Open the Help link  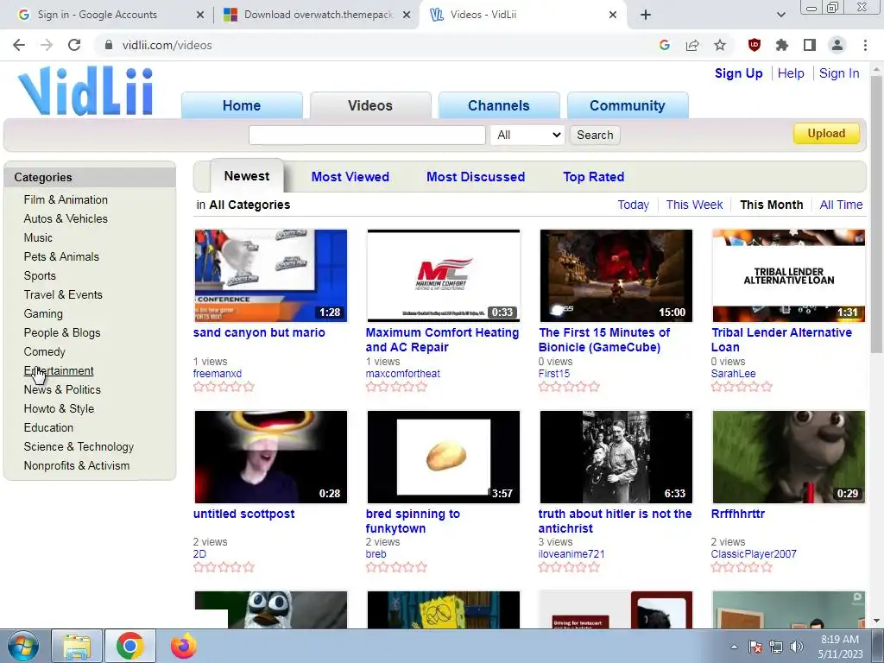point(791,73)
